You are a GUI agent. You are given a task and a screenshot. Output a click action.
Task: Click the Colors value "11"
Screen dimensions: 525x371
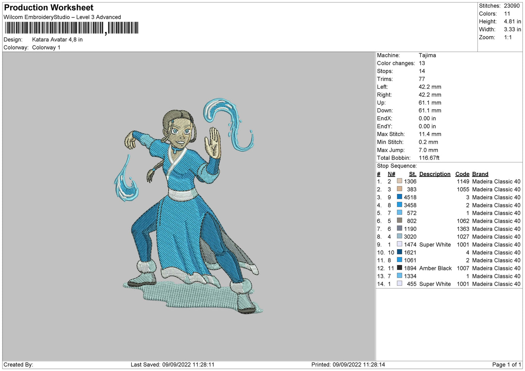tap(507, 14)
